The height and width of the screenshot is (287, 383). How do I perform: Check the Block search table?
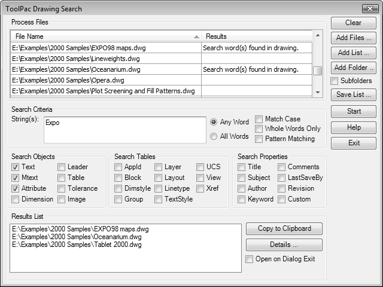[118, 178]
